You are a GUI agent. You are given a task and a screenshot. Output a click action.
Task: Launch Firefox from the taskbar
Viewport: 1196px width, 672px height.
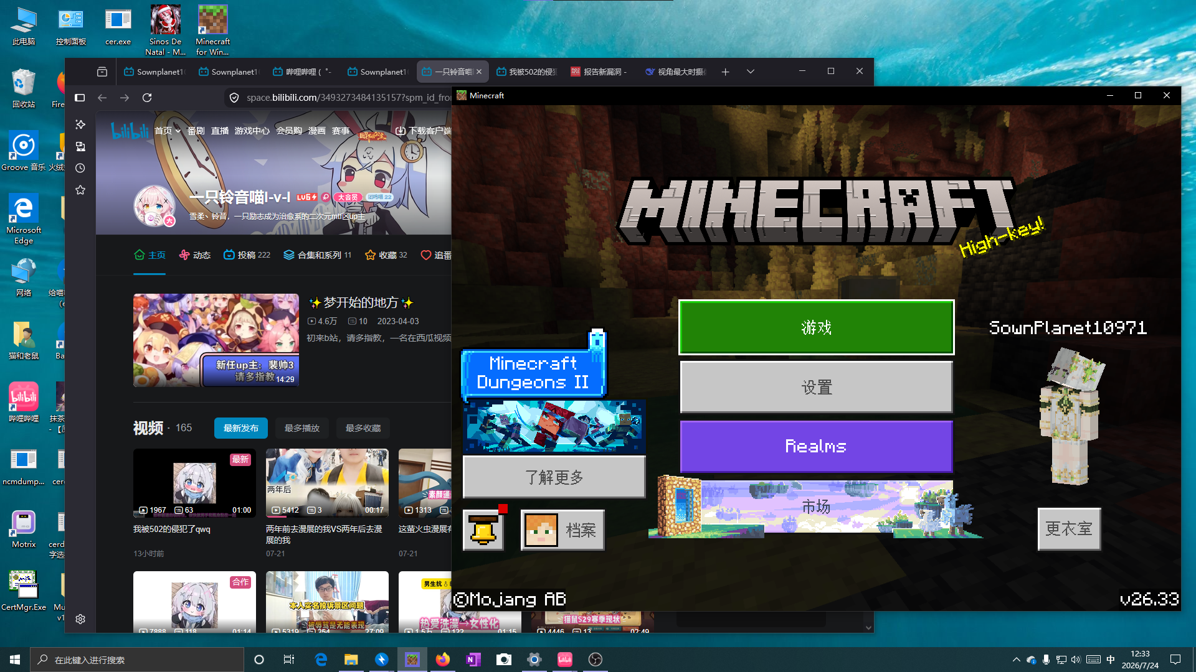(443, 660)
